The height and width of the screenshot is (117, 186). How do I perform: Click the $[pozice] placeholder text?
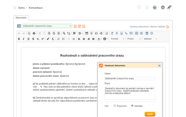pos(57,72)
